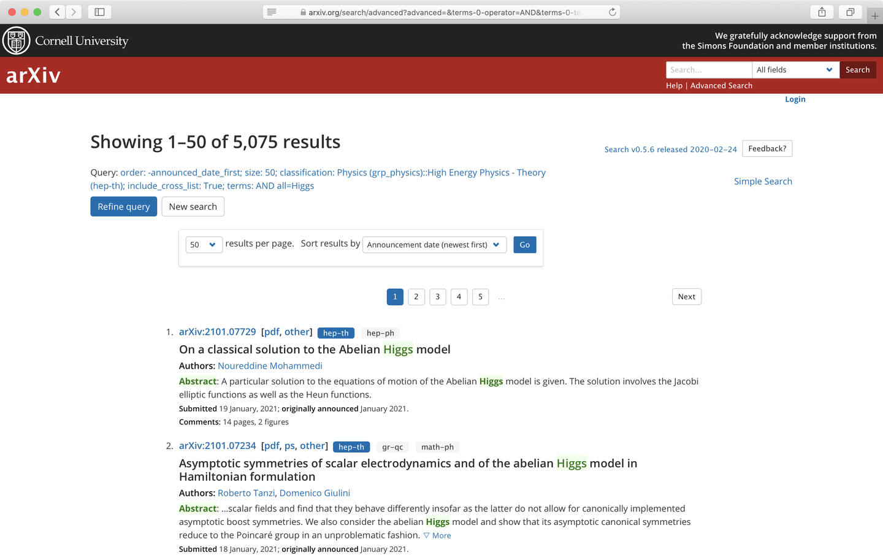Viewport: 883px width, 555px height.
Task: Go back with Safari's back arrow
Action: (58, 12)
